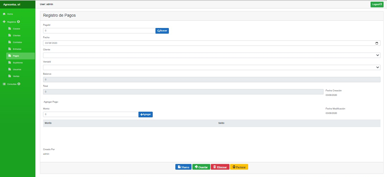Click the disabled Total field

click(x=183, y=92)
